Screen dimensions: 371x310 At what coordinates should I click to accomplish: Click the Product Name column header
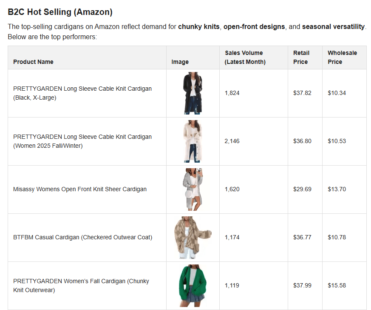pos(33,62)
